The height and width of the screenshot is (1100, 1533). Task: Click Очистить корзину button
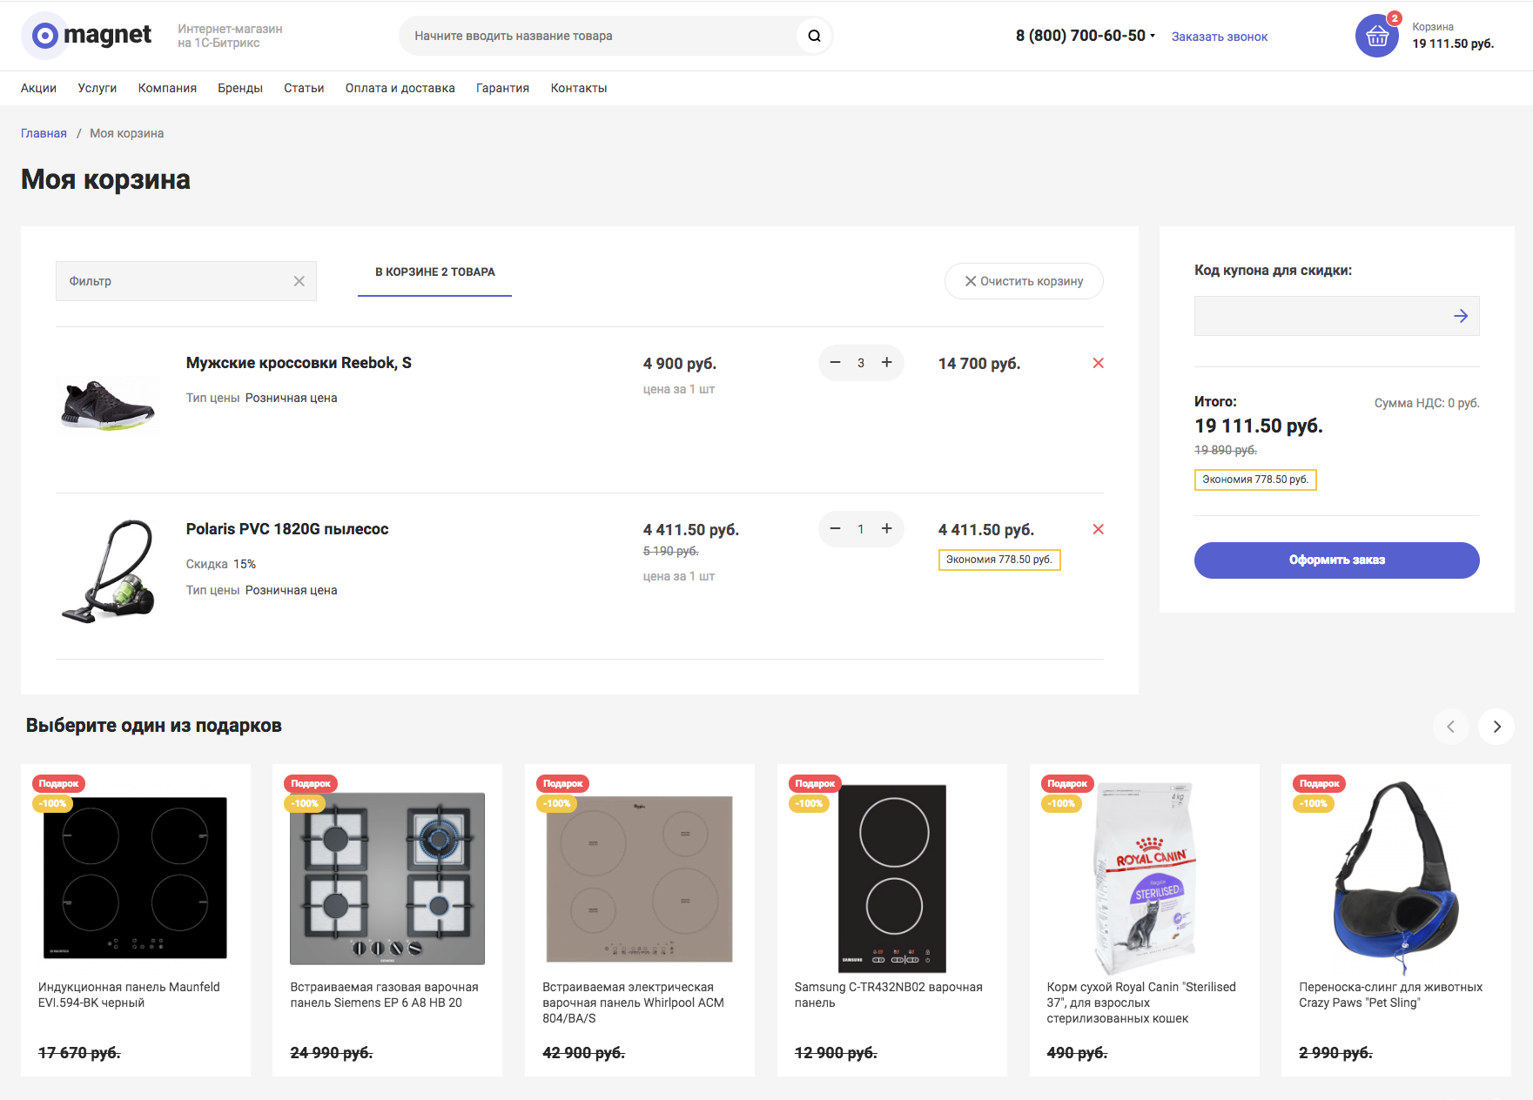point(1024,281)
